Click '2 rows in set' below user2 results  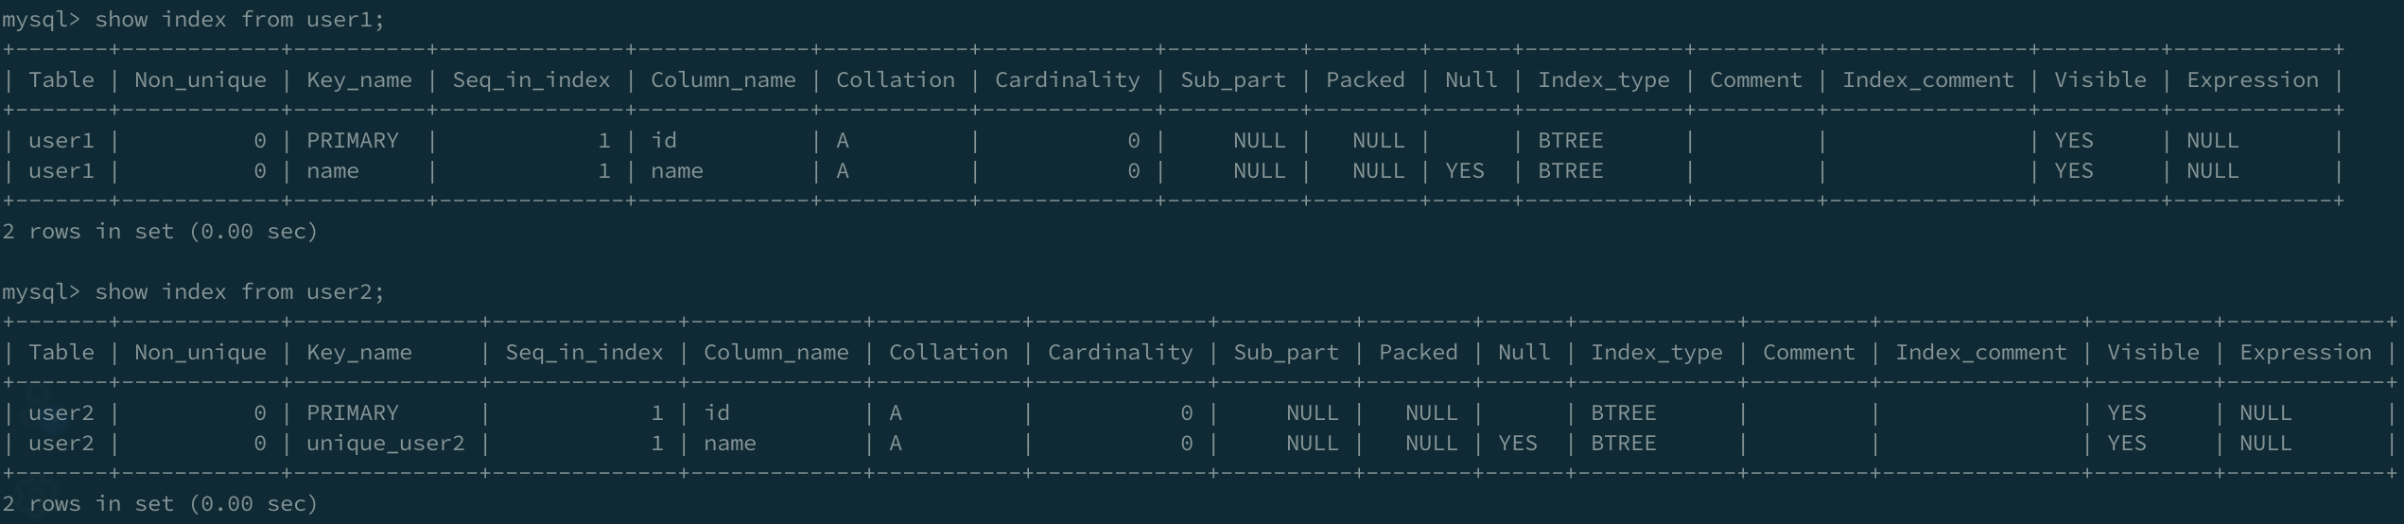point(159,504)
